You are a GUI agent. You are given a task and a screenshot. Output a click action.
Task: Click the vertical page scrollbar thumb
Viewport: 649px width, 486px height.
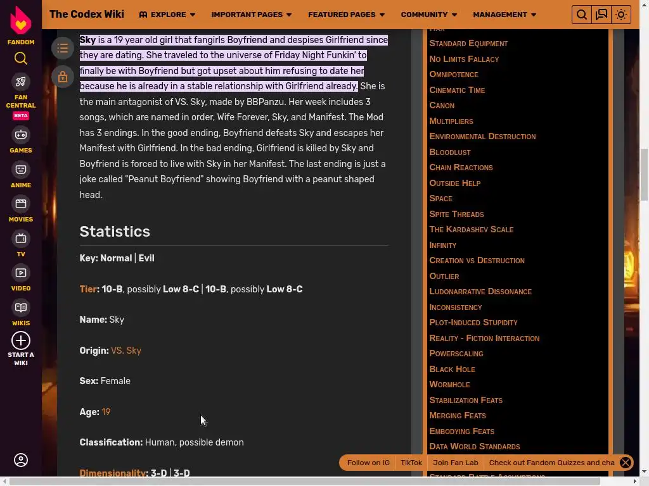[645, 174]
